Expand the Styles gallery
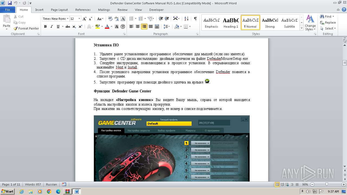The height and width of the screenshot is (195, 347). tap(301, 28)
